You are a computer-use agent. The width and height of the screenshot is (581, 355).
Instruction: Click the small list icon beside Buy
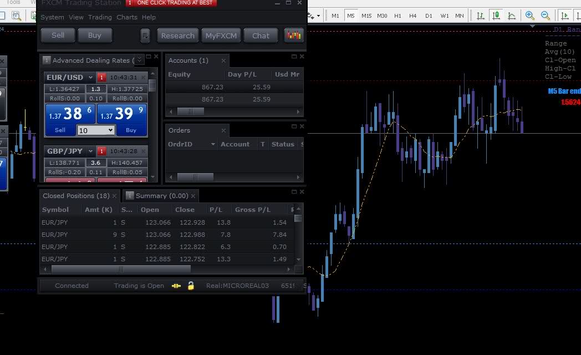(x=145, y=35)
